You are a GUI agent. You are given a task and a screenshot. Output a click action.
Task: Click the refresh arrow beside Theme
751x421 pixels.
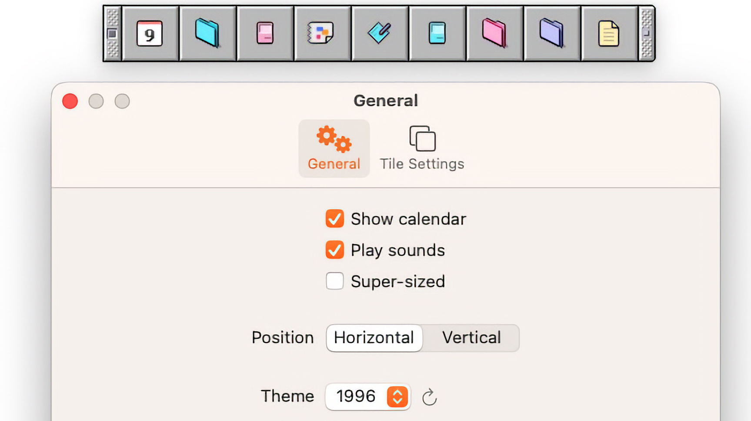pos(429,397)
